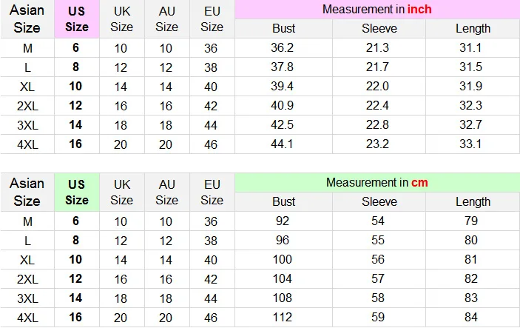Click the 21.3 sleeve value

[379, 48]
